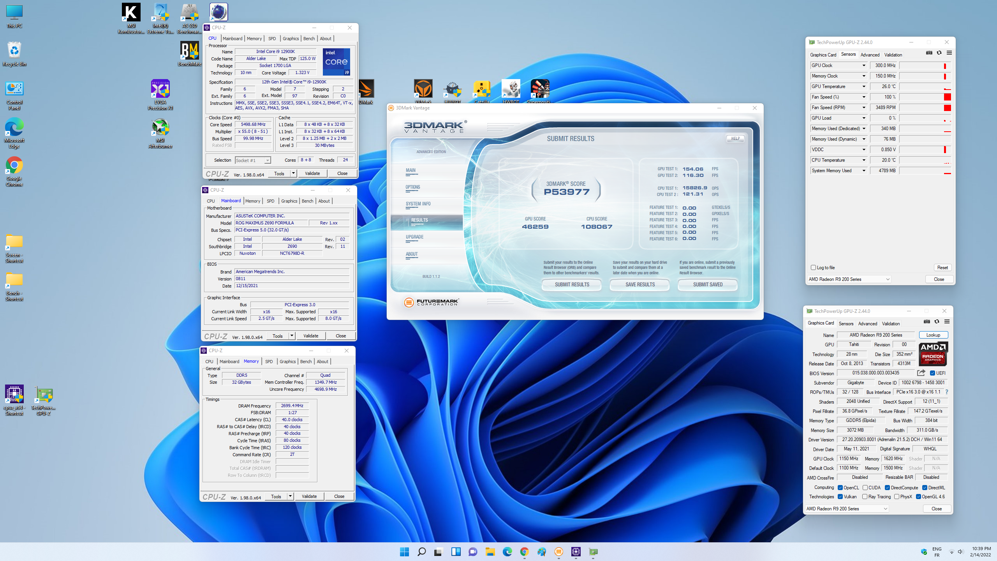Expand Tools dropdown arrow in CPU-Z CPU window

tap(293, 173)
